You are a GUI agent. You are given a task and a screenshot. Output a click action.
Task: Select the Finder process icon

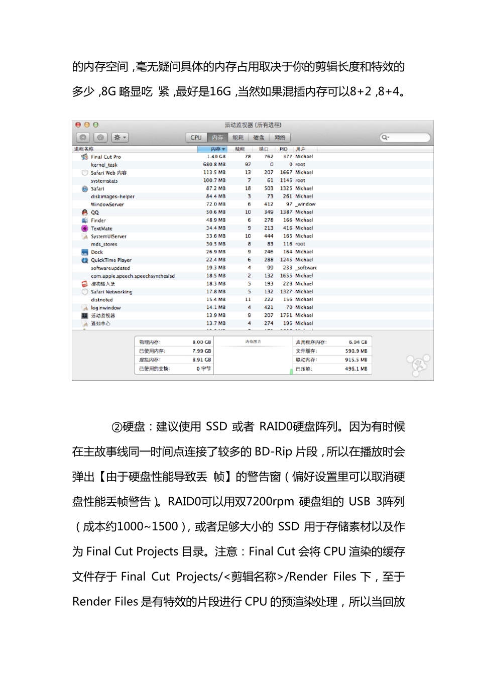pyautogui.click(x=85, y=220)
